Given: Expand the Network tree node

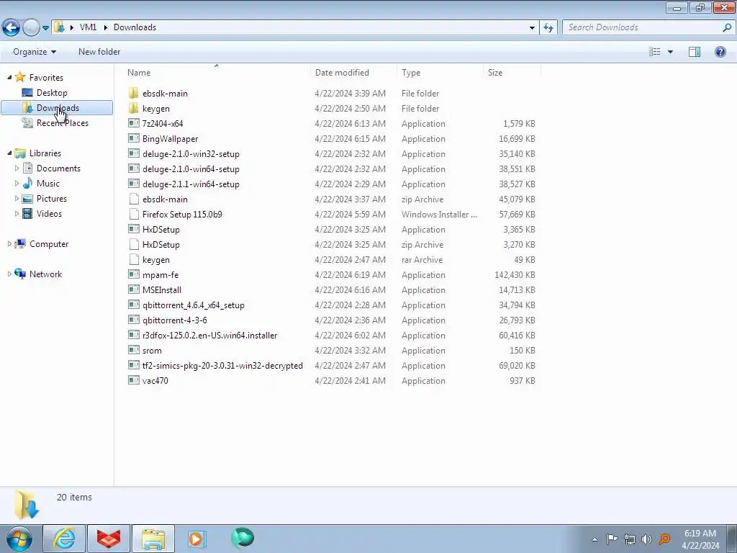Looking at the screenshot, I should point(9,274).
